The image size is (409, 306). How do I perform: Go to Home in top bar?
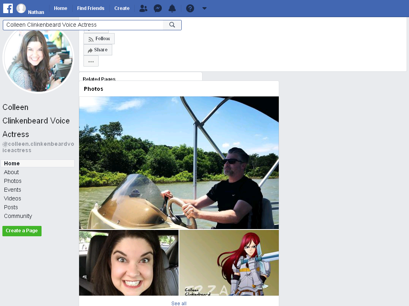click(x=61, y=8)
